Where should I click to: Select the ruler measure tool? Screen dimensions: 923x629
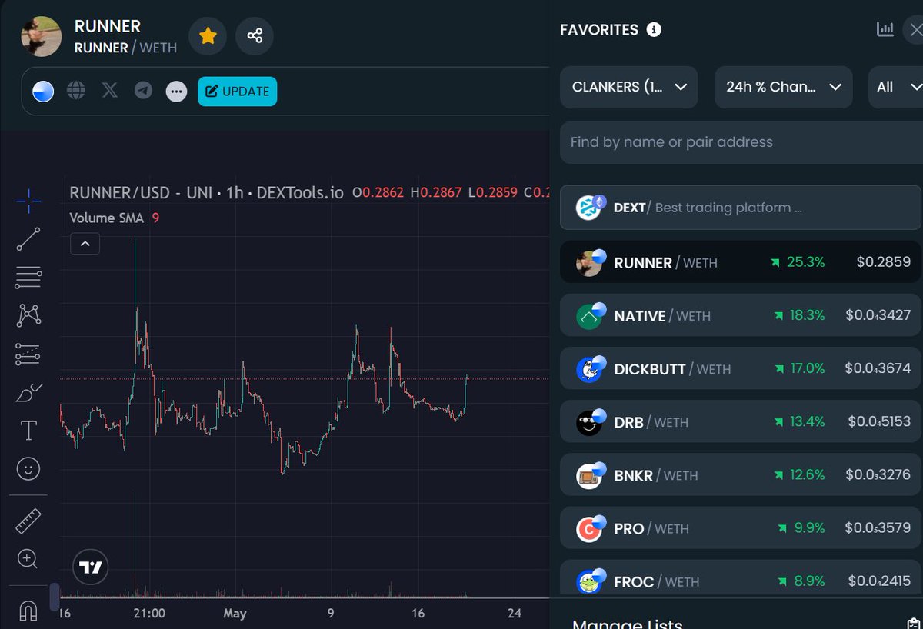(28, 521)
